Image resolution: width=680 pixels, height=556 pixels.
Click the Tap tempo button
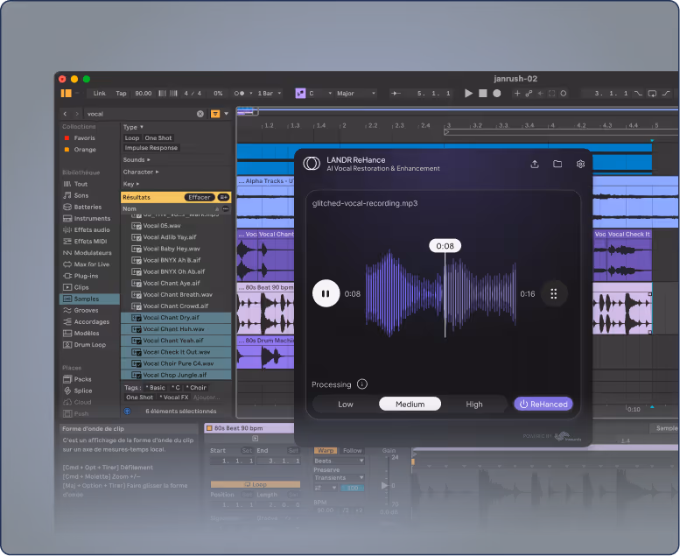pos(121,94)
